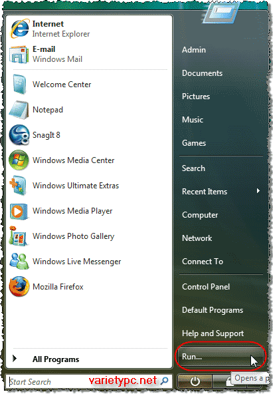Image resolution: width=273 pixels, height=394 pixels.
Task: Click the Windows Photo Gallery icon
Action: pyautogui.click(x=18, y=236)
